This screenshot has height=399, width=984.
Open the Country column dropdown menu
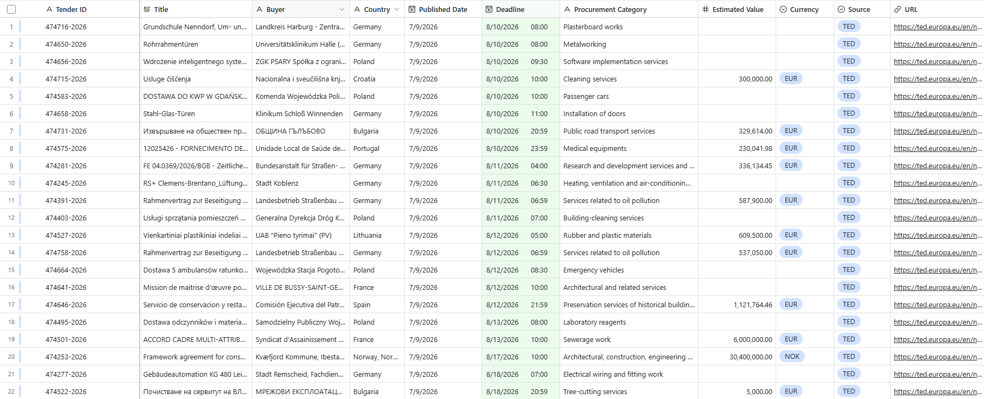click(397, 9)
